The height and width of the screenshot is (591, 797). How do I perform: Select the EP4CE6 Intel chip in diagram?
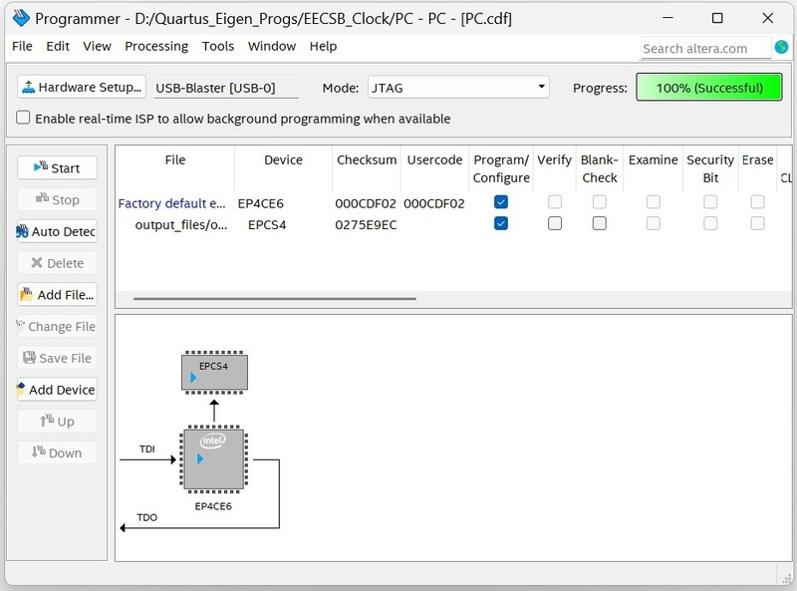pyautogui.click(x=213, y=459)
